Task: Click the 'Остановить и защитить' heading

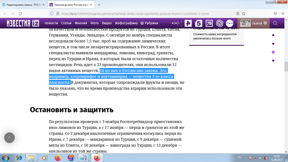Action: pyautogui.click(x=72, y=110)
